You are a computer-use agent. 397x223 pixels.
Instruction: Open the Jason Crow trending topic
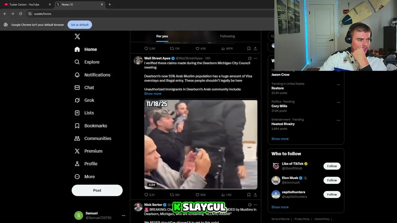(x=280, y=75)
